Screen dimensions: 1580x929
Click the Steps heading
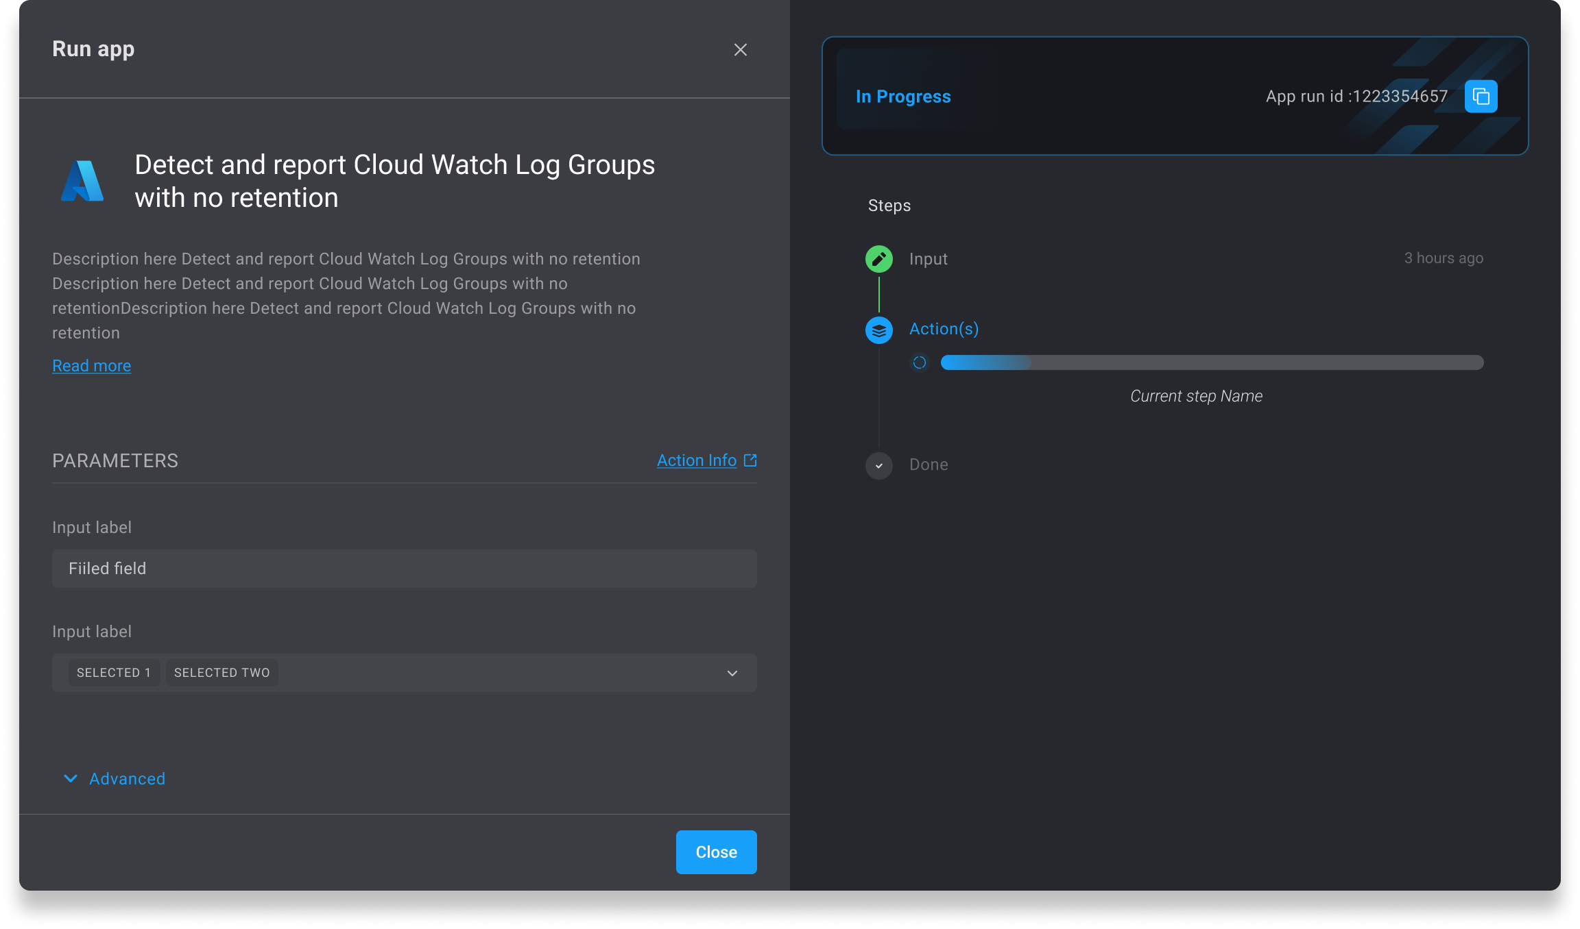pos(889,206)
